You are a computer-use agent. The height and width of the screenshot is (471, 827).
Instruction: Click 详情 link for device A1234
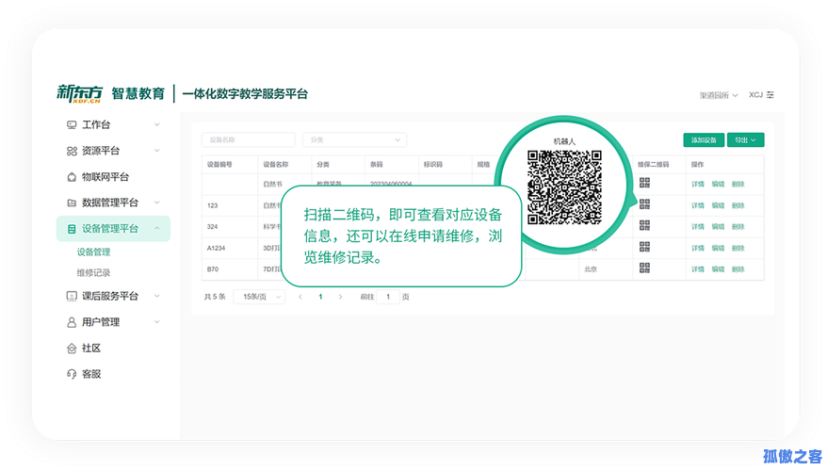coord(698,248)
